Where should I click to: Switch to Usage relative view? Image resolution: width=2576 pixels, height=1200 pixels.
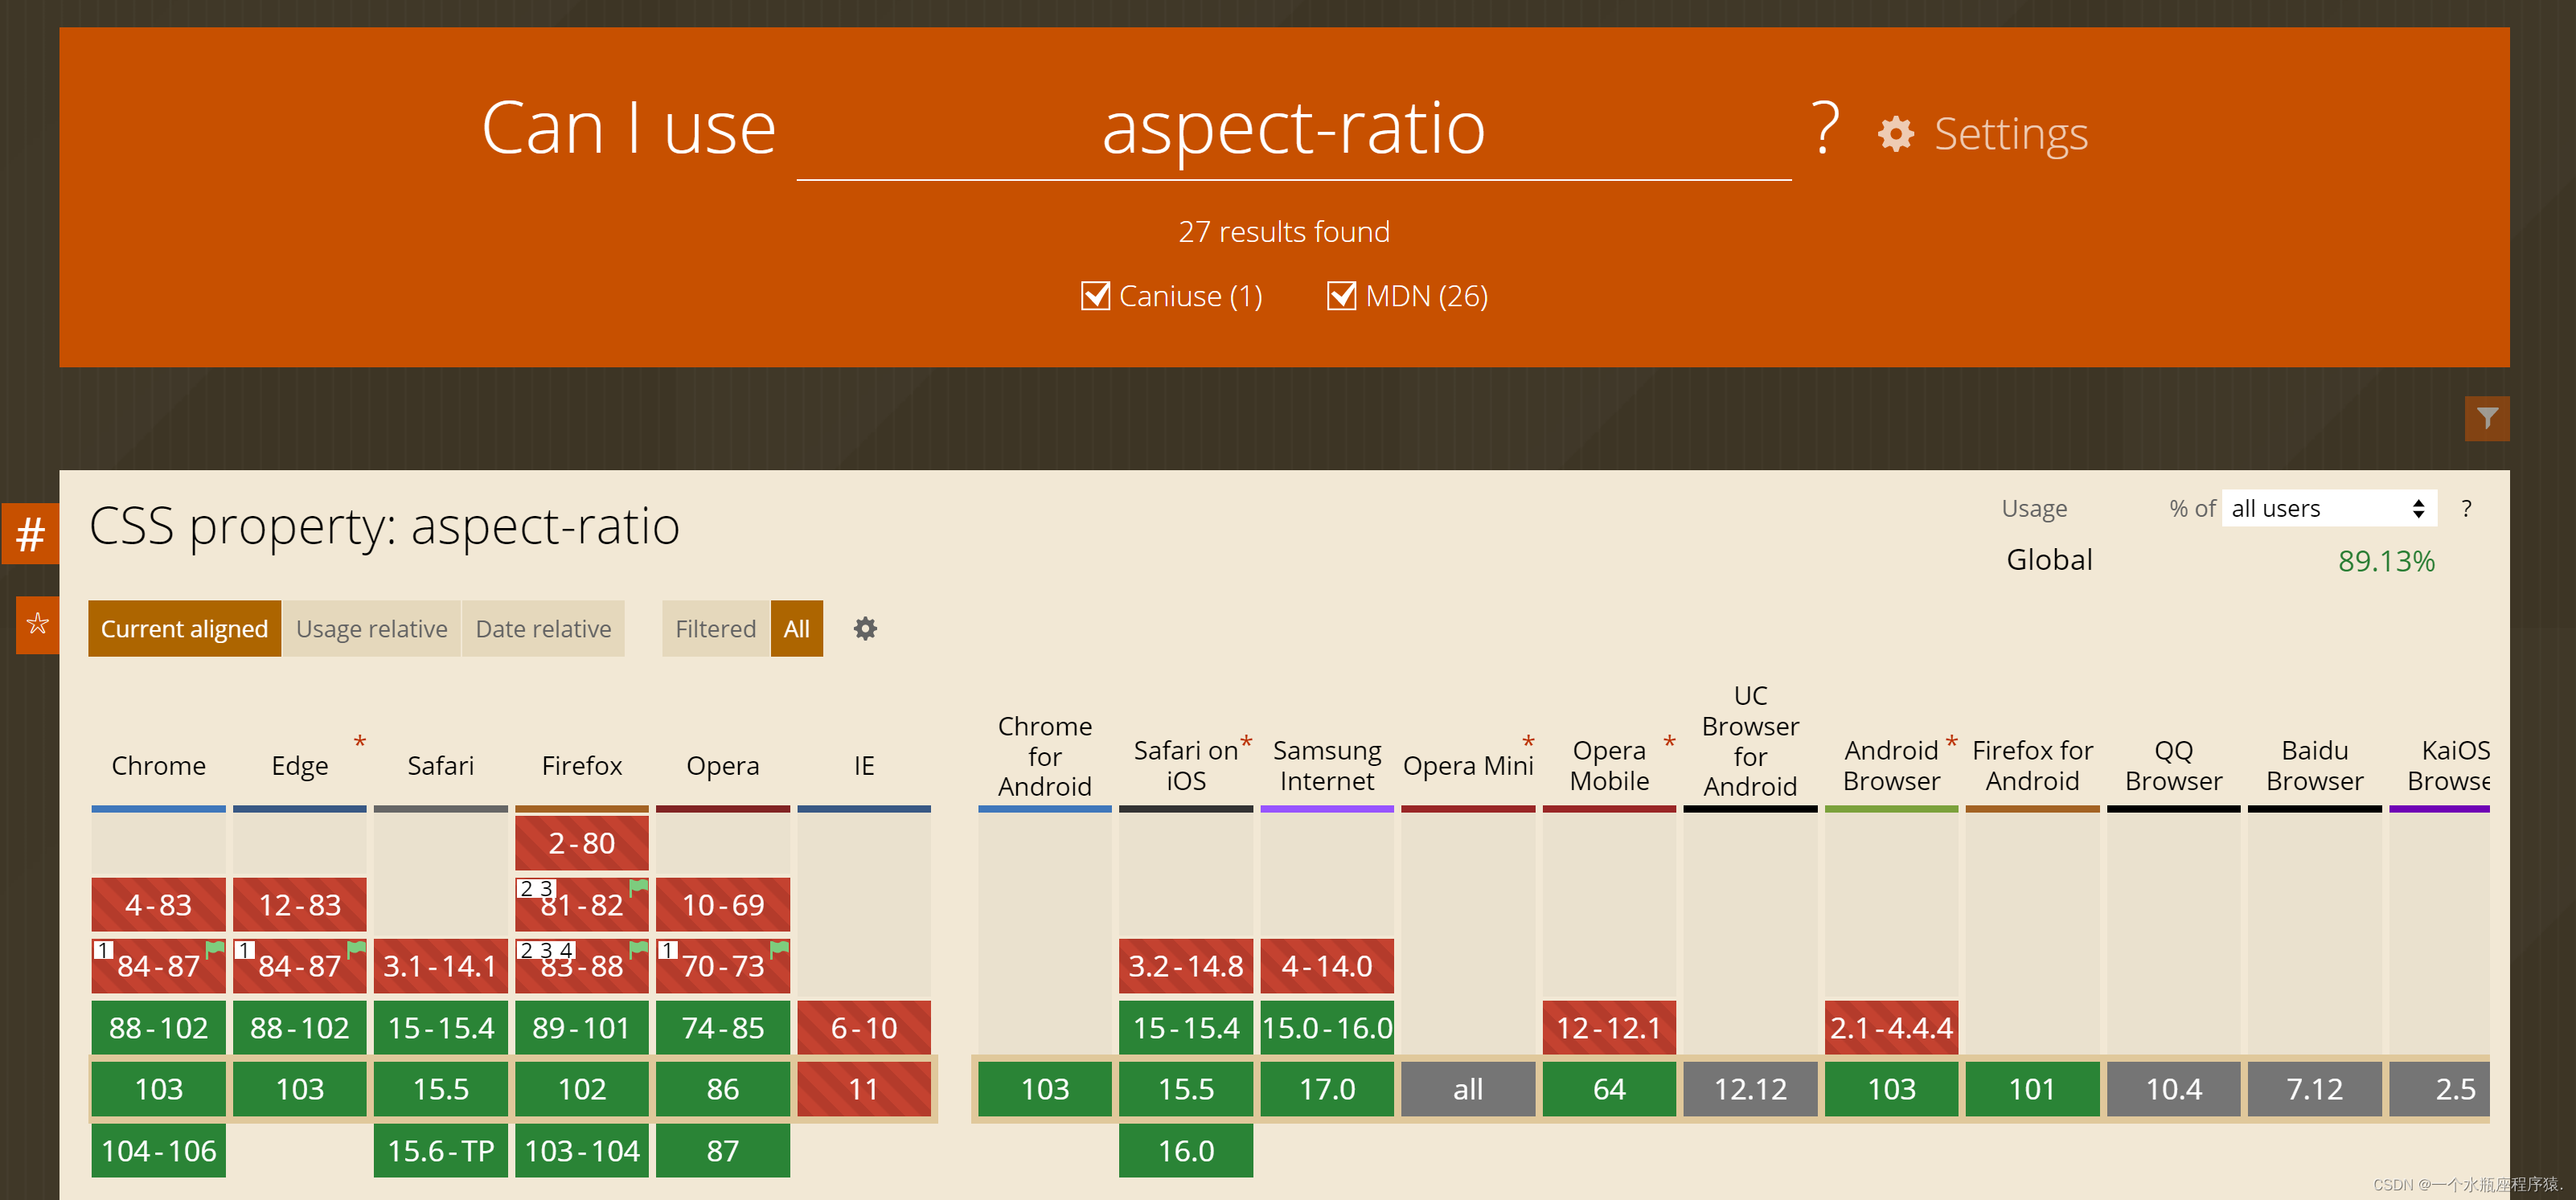[x=371, y=628]
